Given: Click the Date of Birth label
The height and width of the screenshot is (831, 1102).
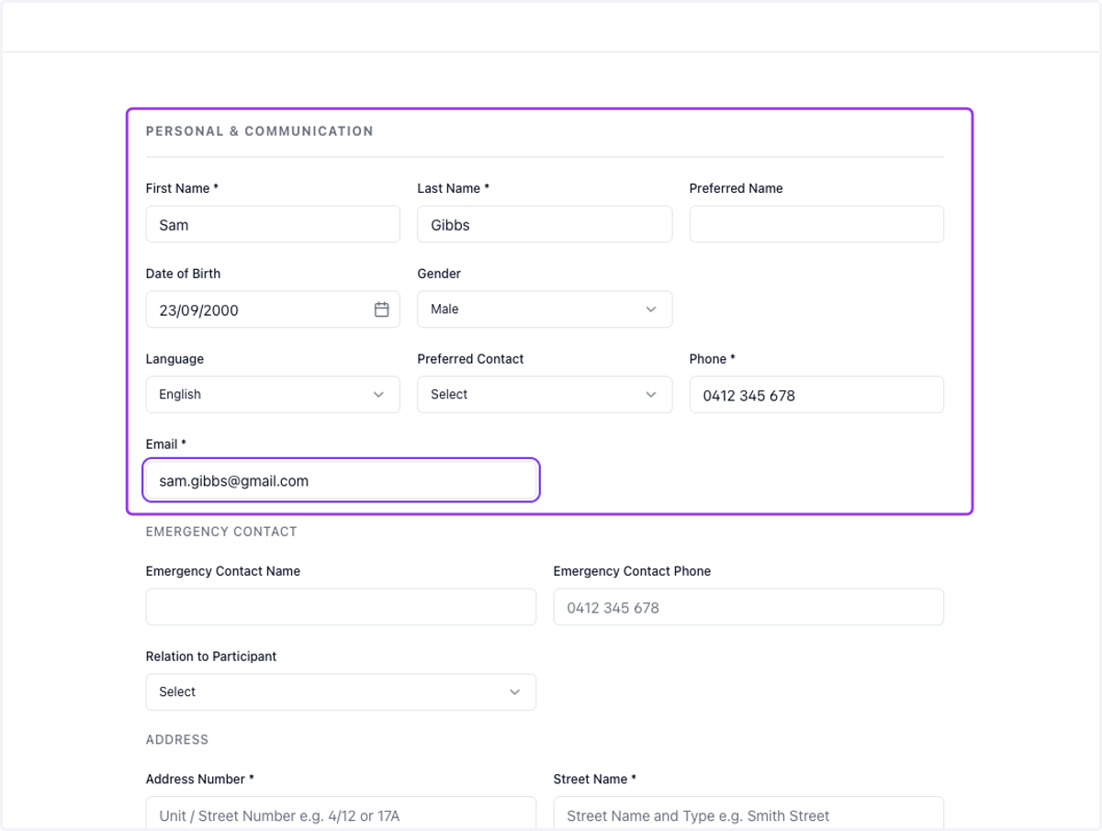Looking at the screenshot, I should tap(183, 274).
